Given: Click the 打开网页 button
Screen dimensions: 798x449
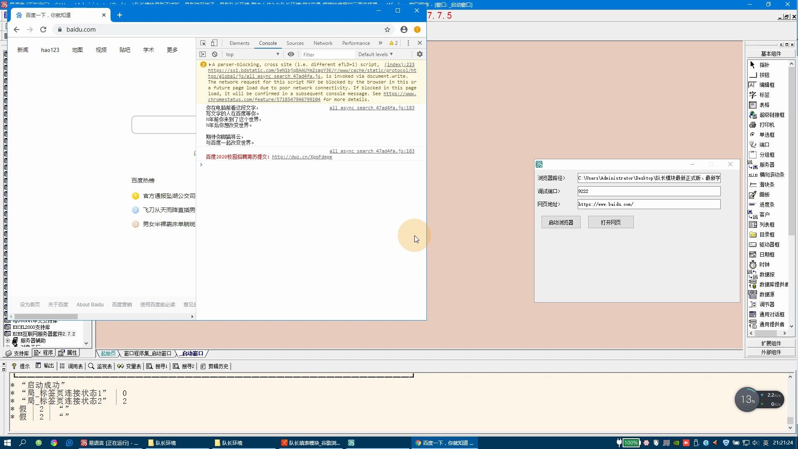Looking at the screenshot, I should [611, 222].
